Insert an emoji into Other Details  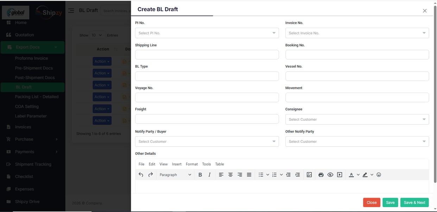tap(379, 174)
